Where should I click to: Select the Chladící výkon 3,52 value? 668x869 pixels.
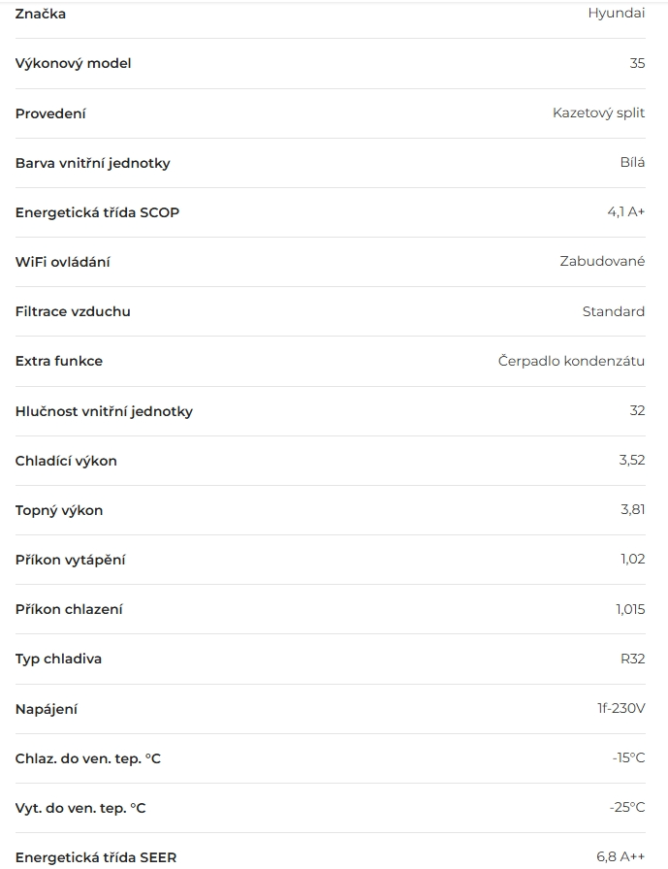632,461
